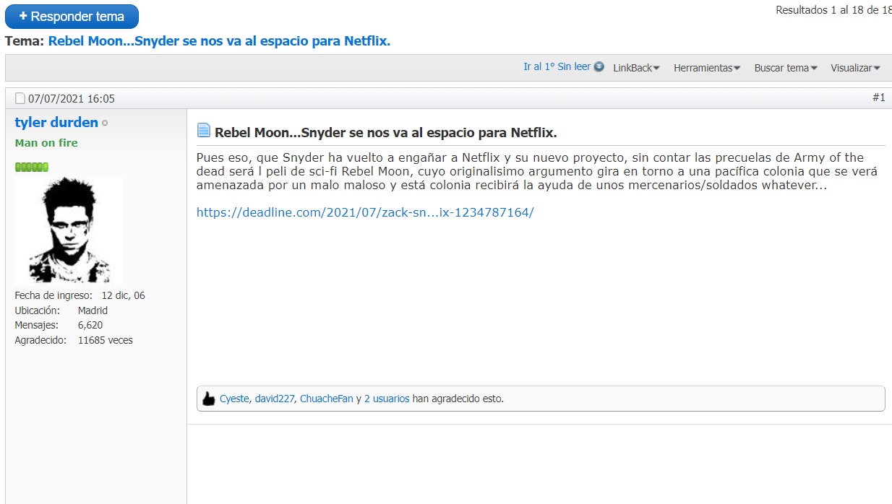Open ChuacheFan's profile in thanks list
This screenshot has width=892, height=504.
click(327, 399)
